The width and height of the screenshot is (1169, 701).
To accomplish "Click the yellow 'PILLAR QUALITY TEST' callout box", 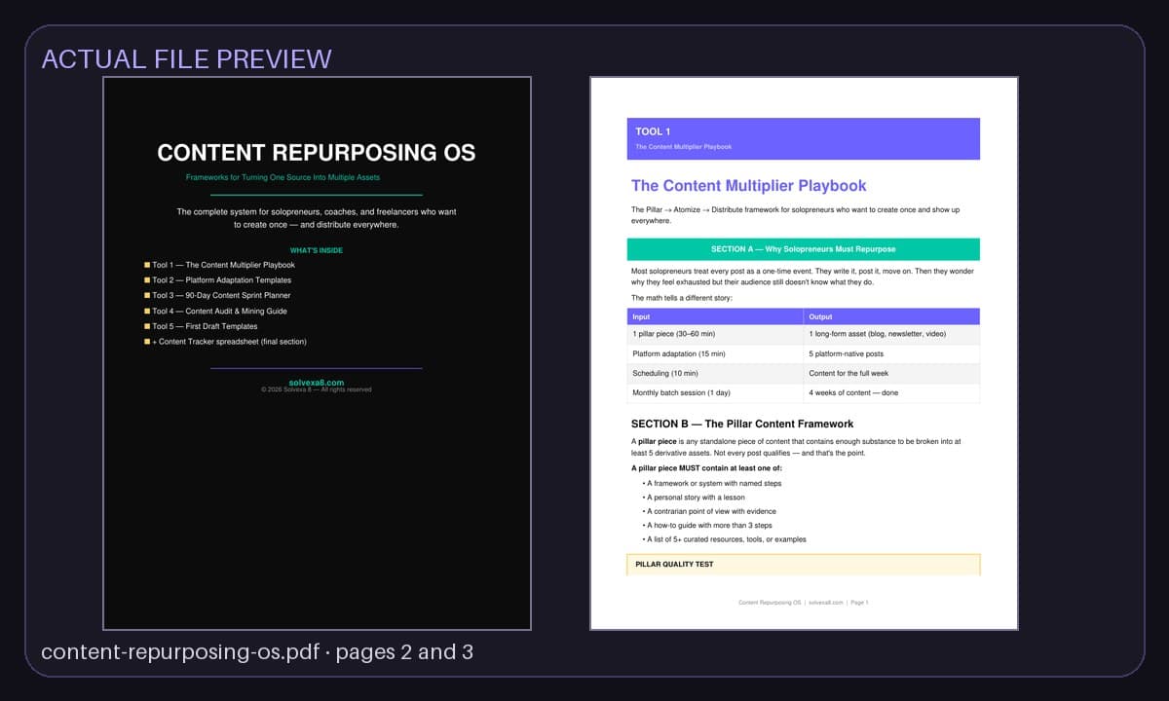I will pos(804,565).
